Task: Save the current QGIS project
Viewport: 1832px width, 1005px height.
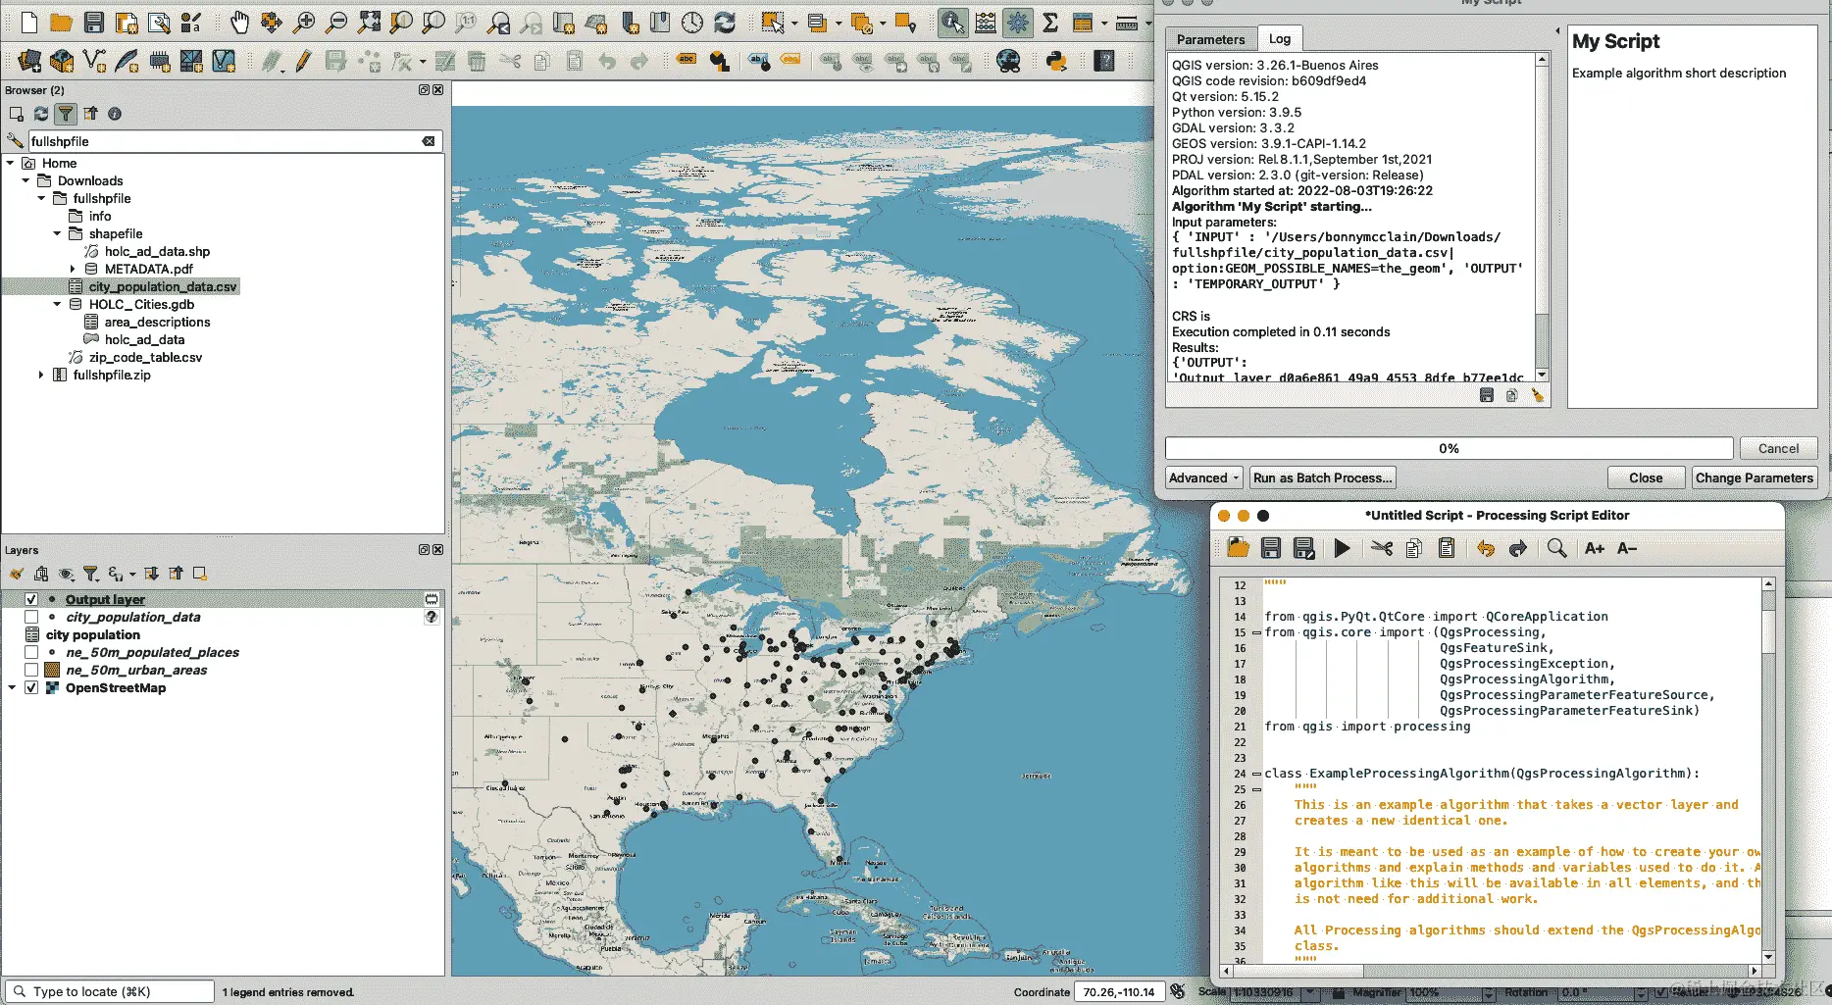Action: point(94,23)
